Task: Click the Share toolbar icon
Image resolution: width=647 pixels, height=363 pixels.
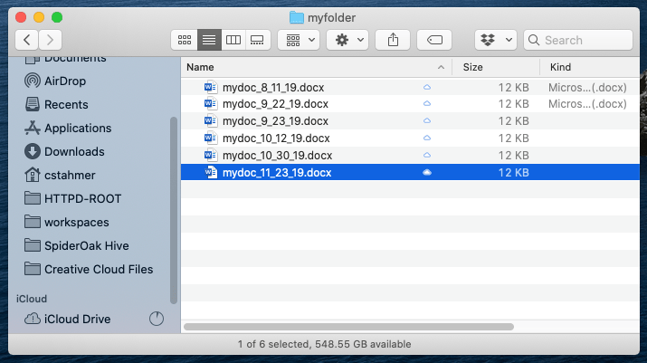Action: pos(393,40)
